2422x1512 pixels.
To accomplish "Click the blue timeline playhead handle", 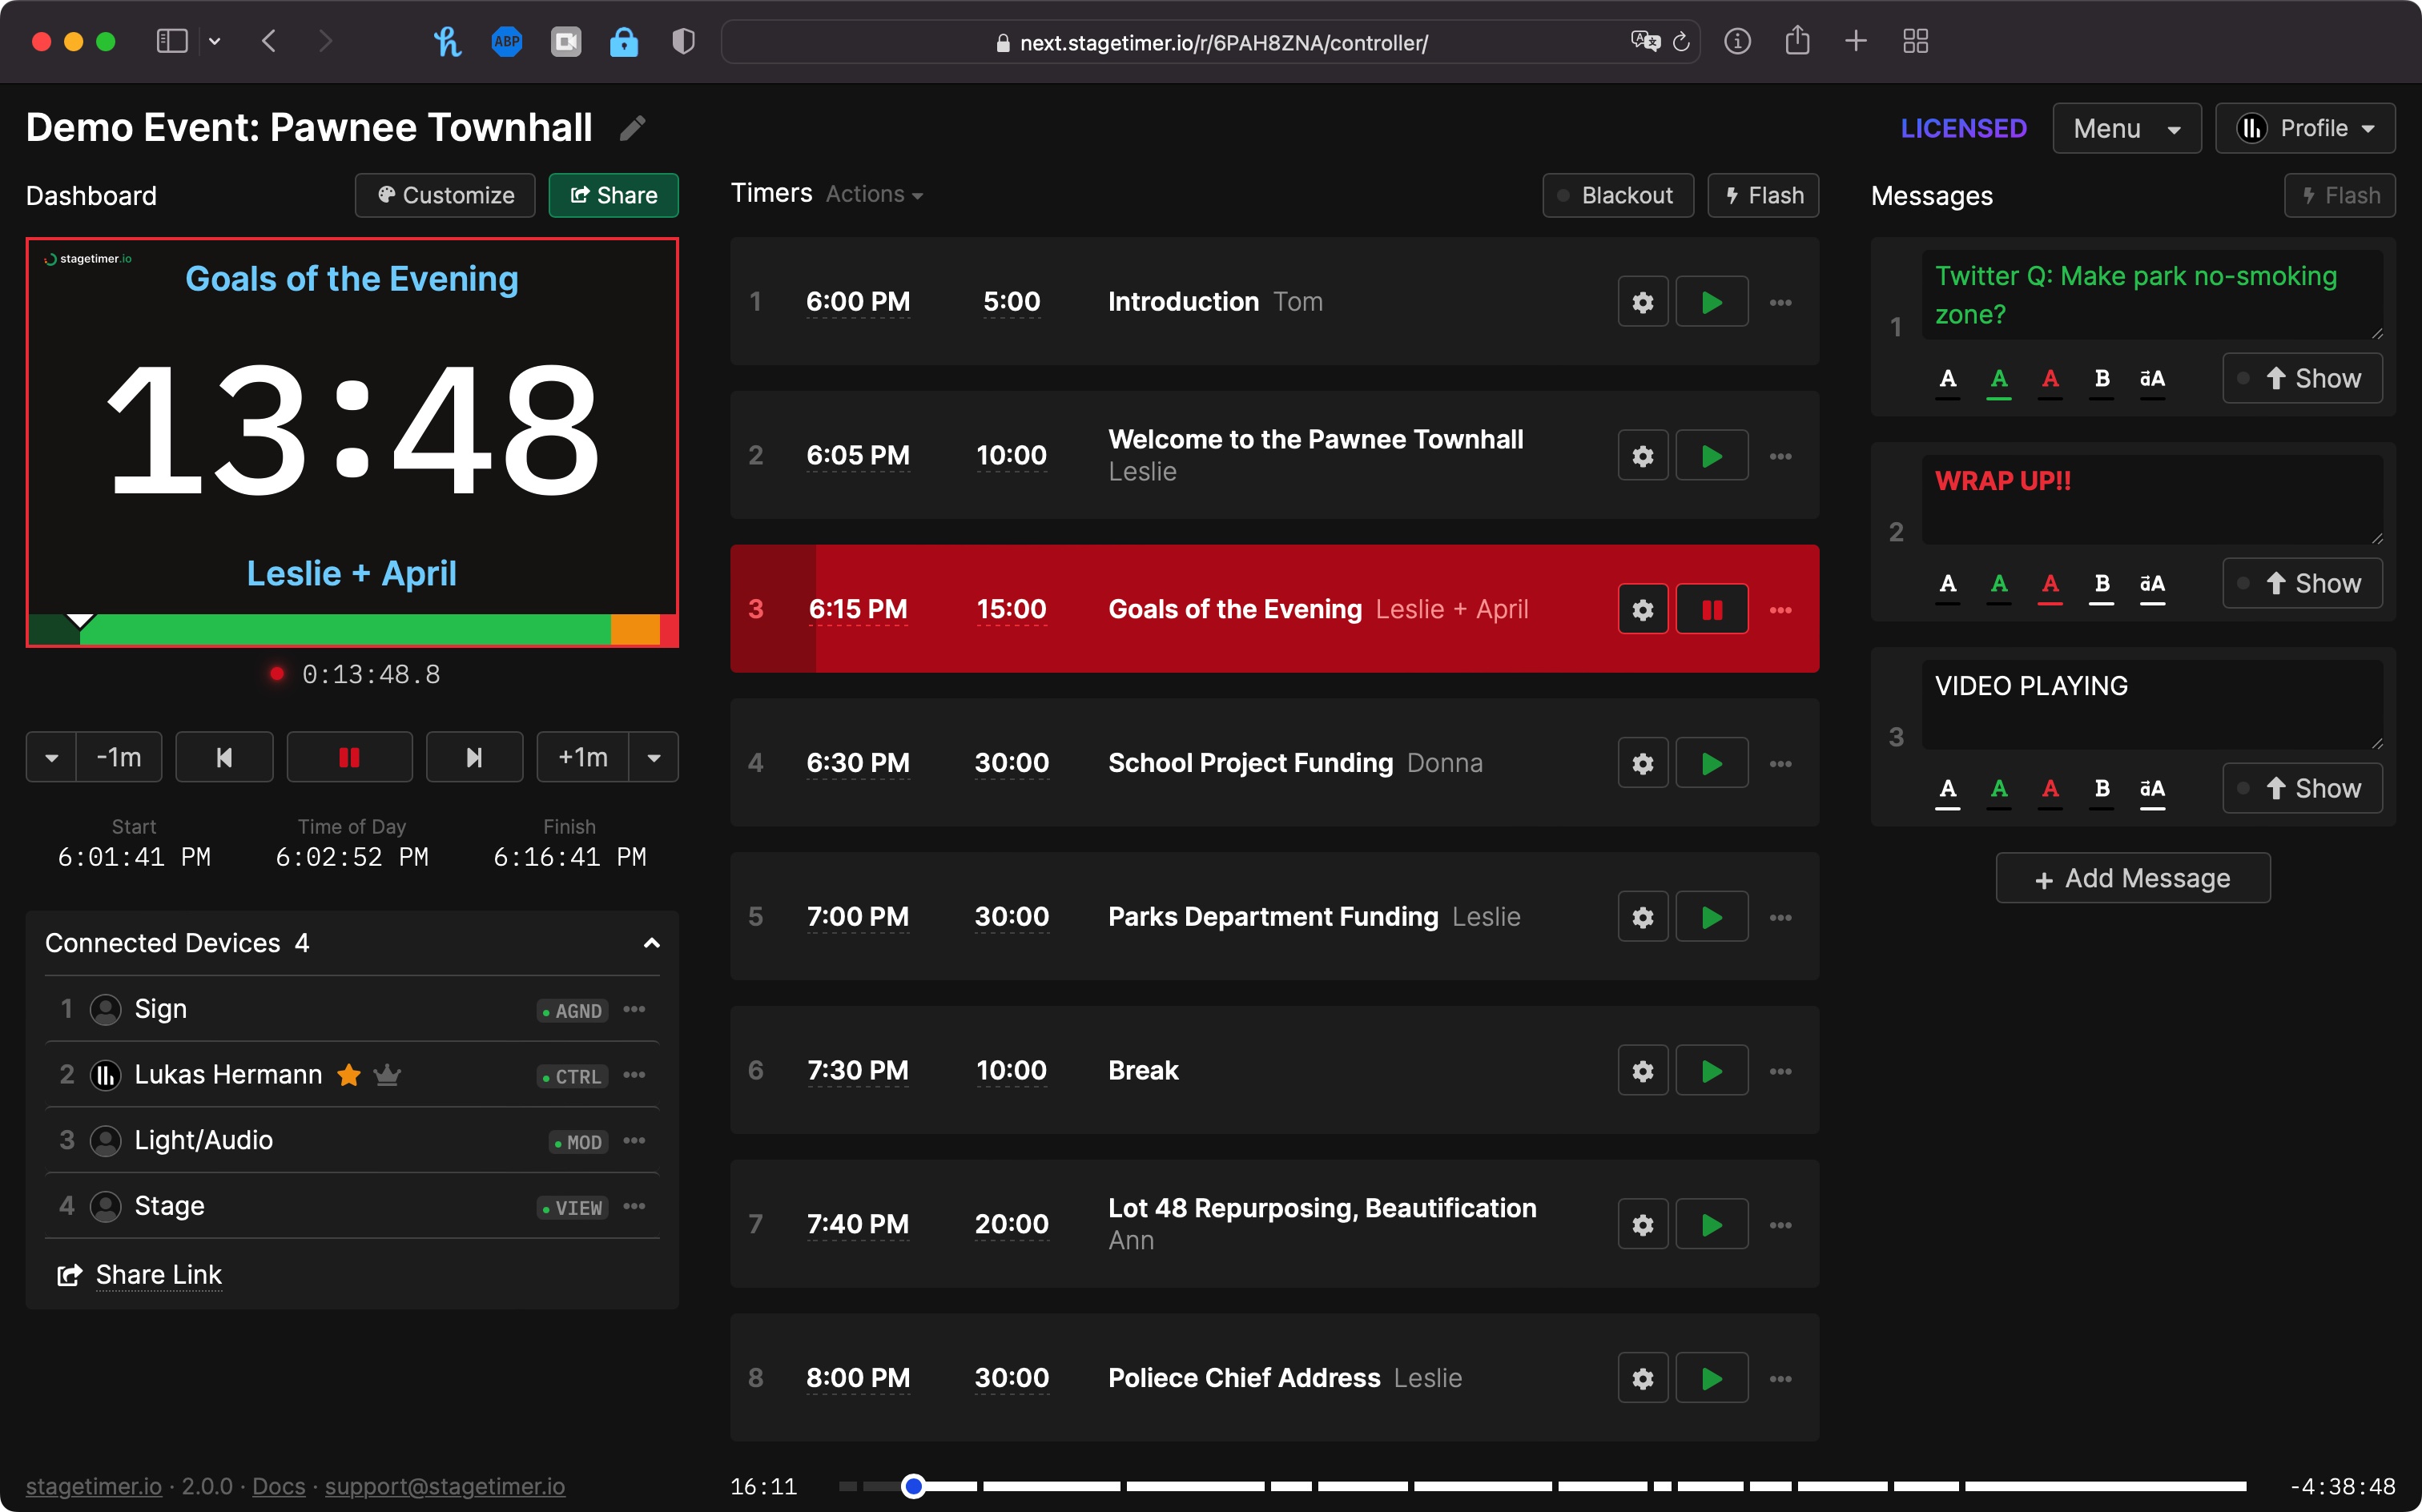I will pos(912,1486).
